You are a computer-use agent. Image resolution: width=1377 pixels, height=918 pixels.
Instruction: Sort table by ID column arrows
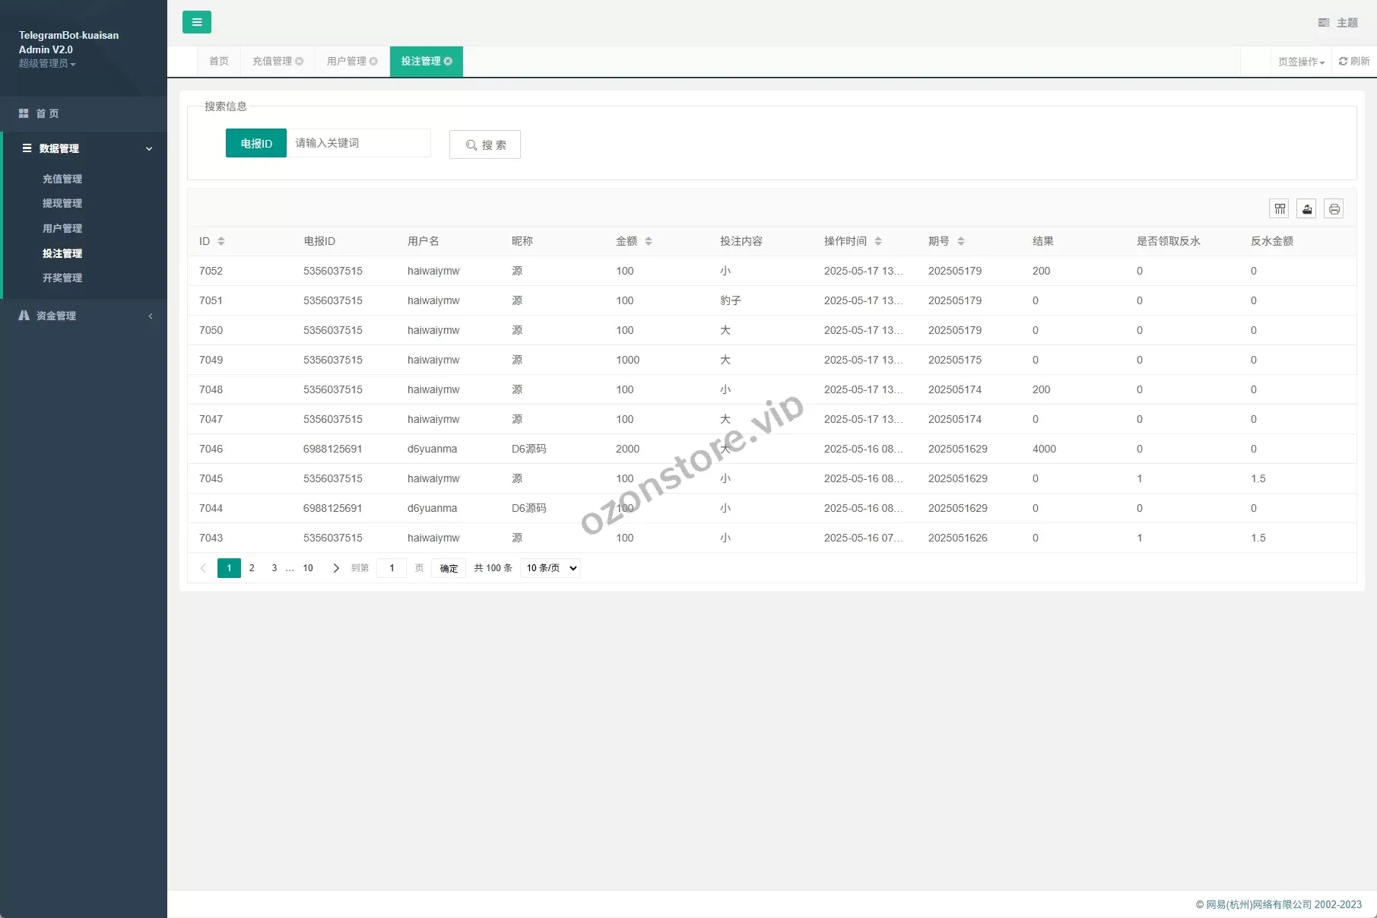(x=221, y=241)
